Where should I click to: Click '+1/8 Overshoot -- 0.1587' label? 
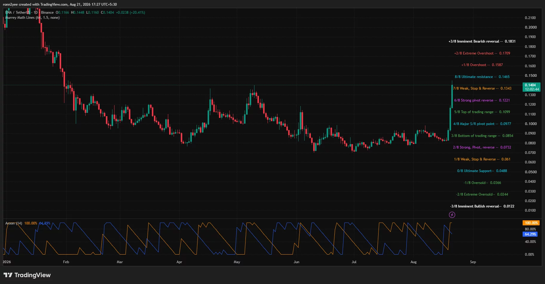(x=482, y=65)
